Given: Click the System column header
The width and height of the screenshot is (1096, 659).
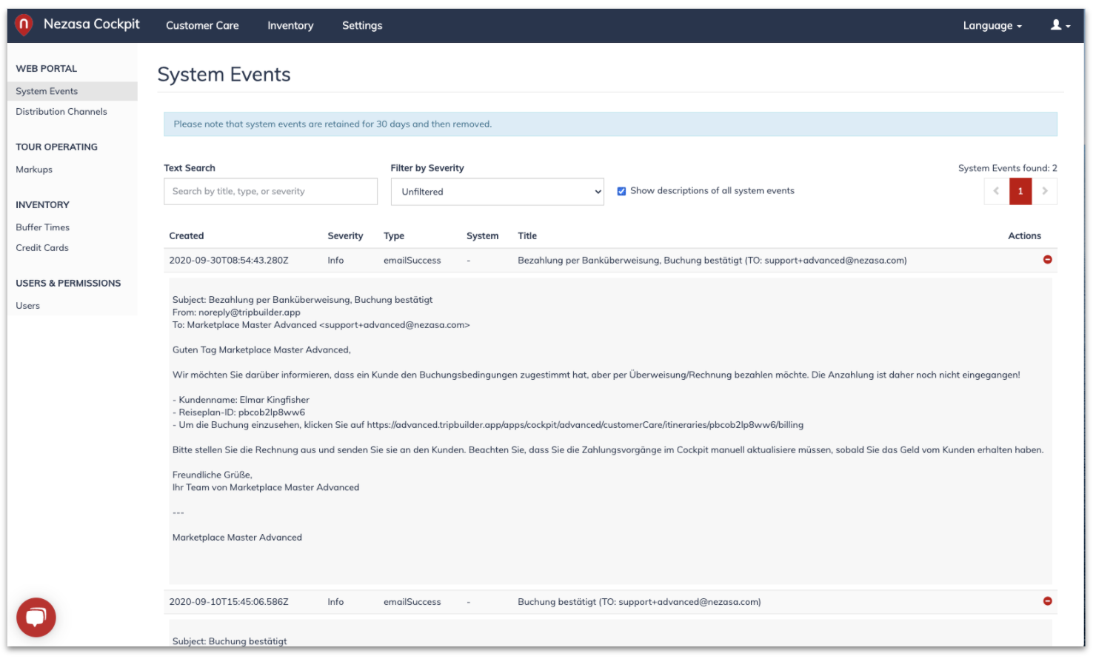Looking at the screenshot, I should coord(482,235).
